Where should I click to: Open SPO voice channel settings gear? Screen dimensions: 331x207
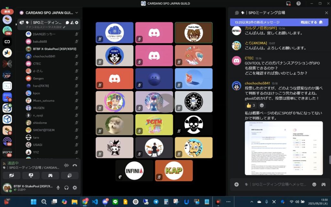pos(77,23)
